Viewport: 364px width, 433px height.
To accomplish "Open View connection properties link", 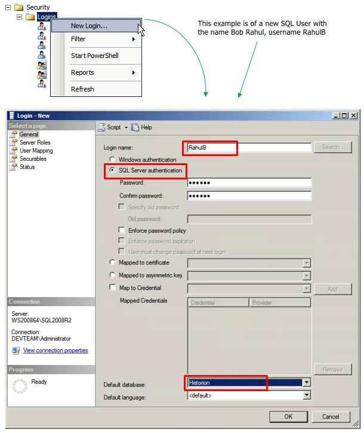I will (x=55, y=350).
